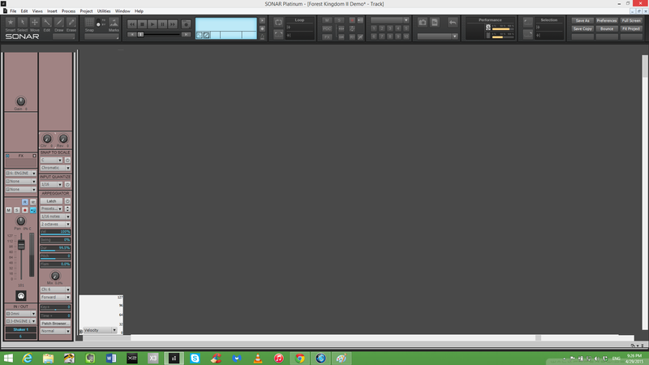Pick the Erase tool

[72, 24]
